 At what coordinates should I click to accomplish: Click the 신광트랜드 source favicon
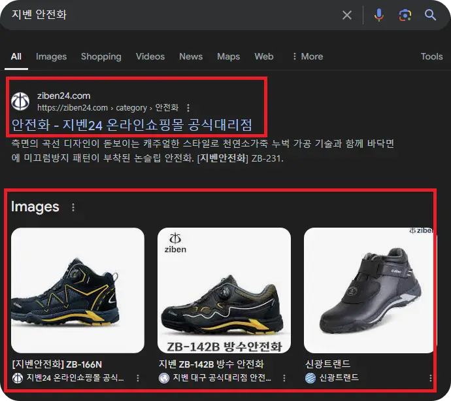[310, 378]
